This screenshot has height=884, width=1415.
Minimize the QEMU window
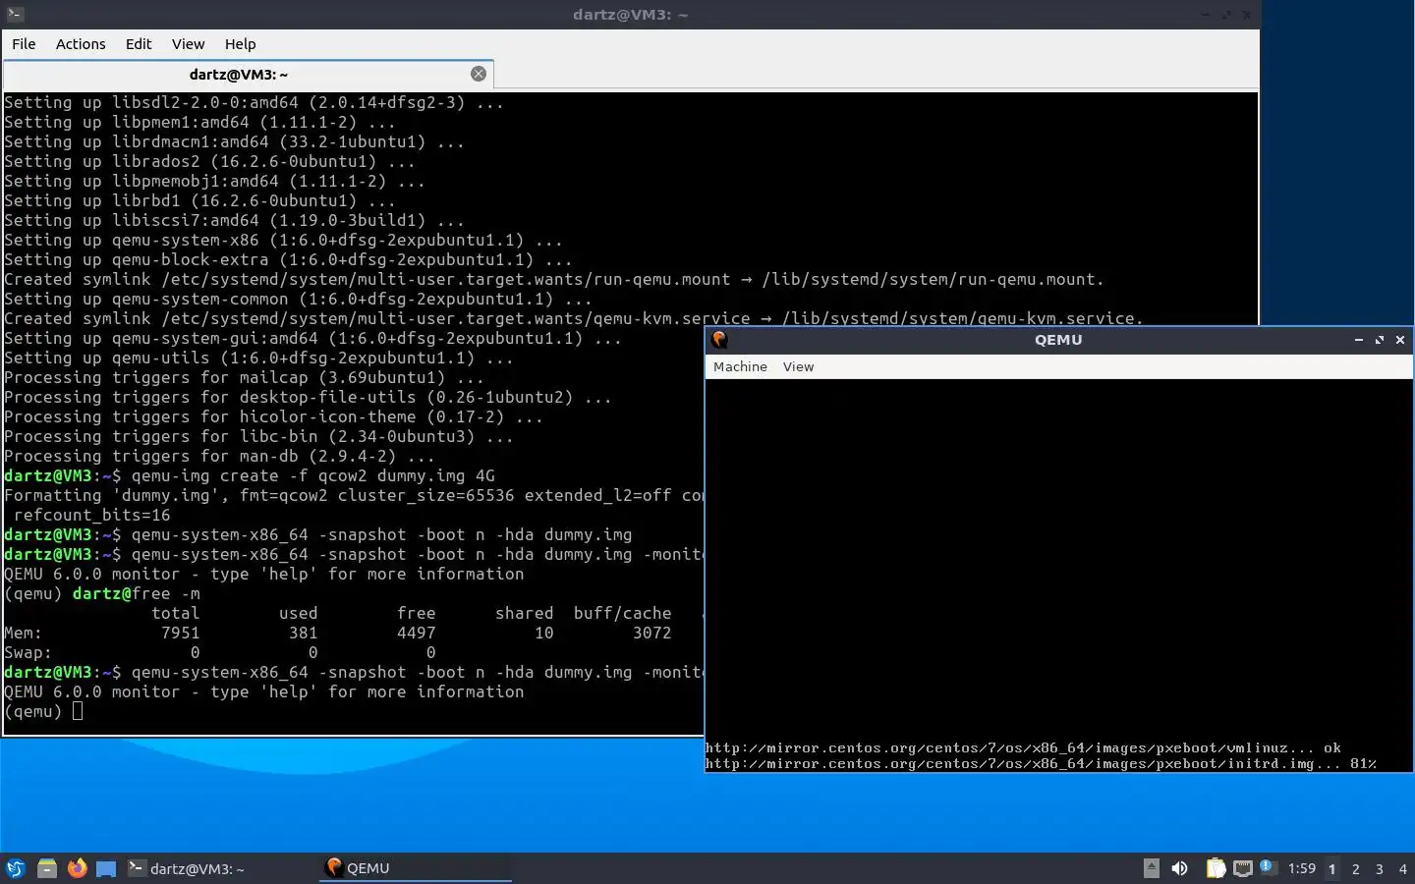tap(1359, 340)
